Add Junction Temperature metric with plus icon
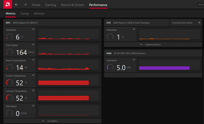 tap(33, 90)
